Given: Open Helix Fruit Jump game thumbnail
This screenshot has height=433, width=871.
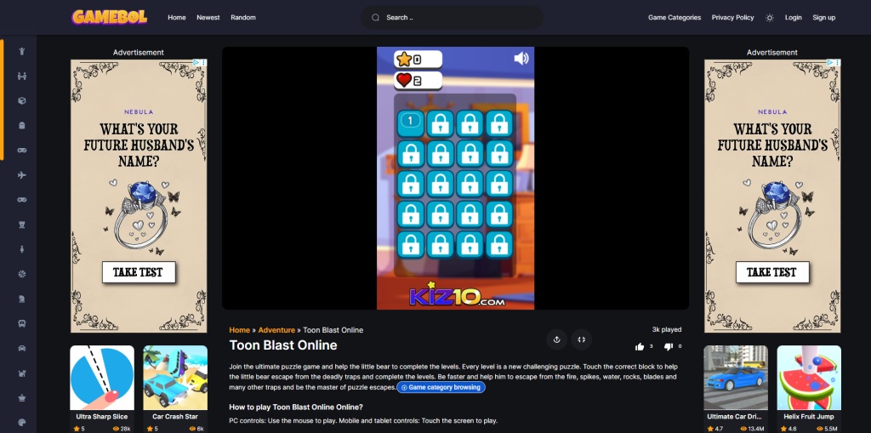Looking at the screenshot, I should click(809, 378).
